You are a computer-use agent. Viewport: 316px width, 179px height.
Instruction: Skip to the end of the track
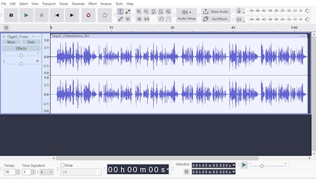[72, 15]
